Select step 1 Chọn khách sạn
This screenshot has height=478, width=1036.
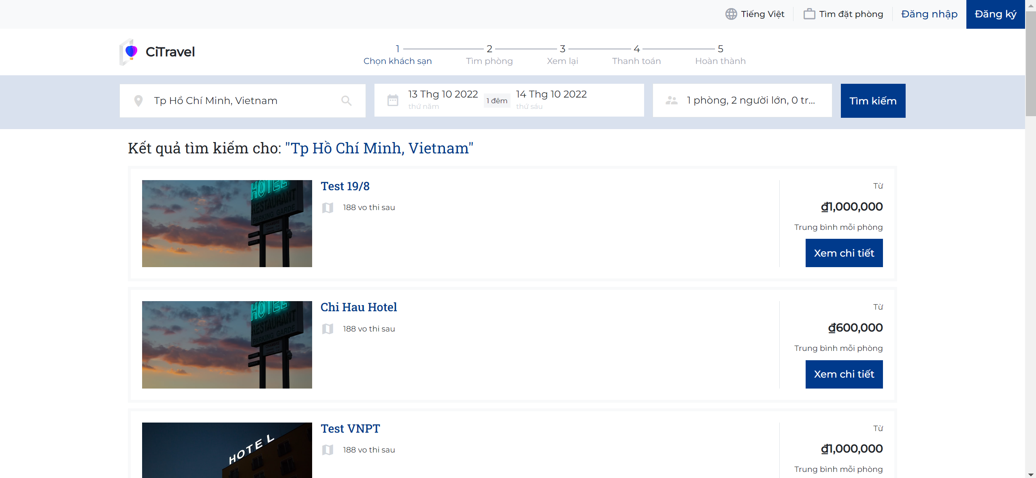[397, 55]
